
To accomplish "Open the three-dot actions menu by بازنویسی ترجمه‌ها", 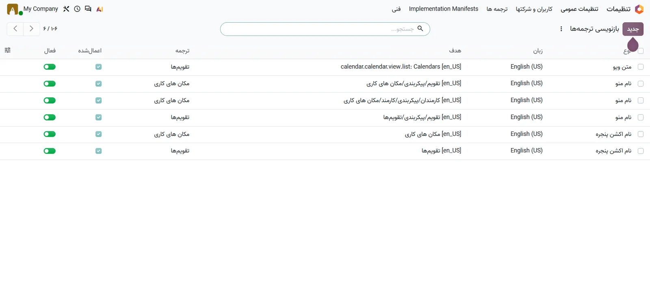I will 561,29.
